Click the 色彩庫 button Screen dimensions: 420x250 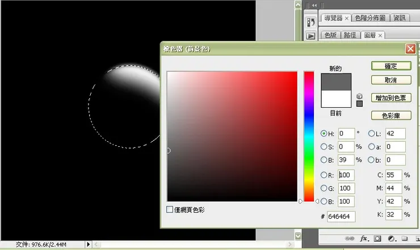[x=391, y=116]
